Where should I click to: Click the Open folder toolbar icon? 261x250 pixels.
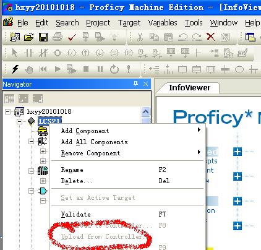[x=28, y=37]
